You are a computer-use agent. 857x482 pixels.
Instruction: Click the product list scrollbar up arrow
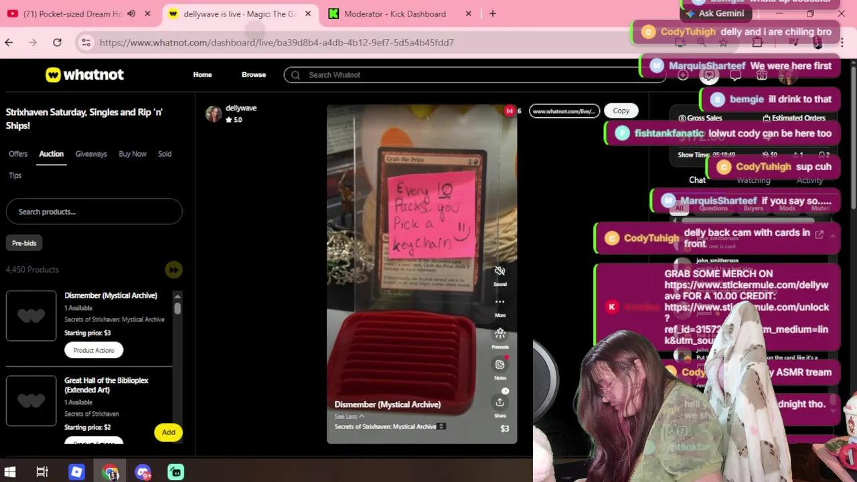(177, 296)
